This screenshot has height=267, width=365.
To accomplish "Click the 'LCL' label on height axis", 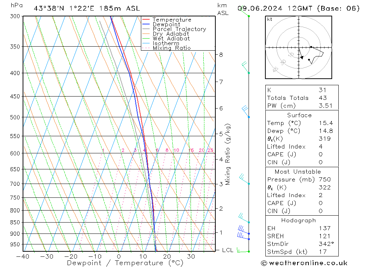I will click(x=228, y=250).
